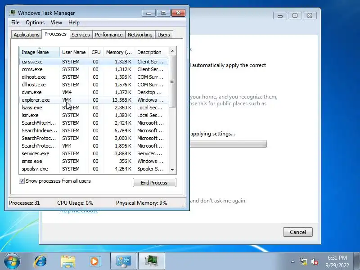Select SearchProtoc... row owned by VM4

click(x=94, y=146)
